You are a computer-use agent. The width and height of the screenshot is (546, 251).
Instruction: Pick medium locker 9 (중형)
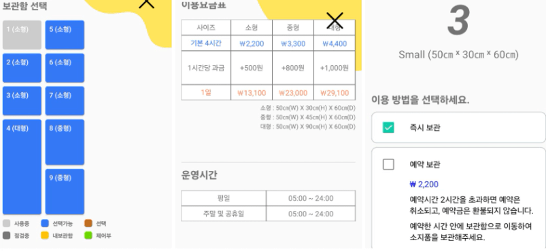tap(65, 191)
